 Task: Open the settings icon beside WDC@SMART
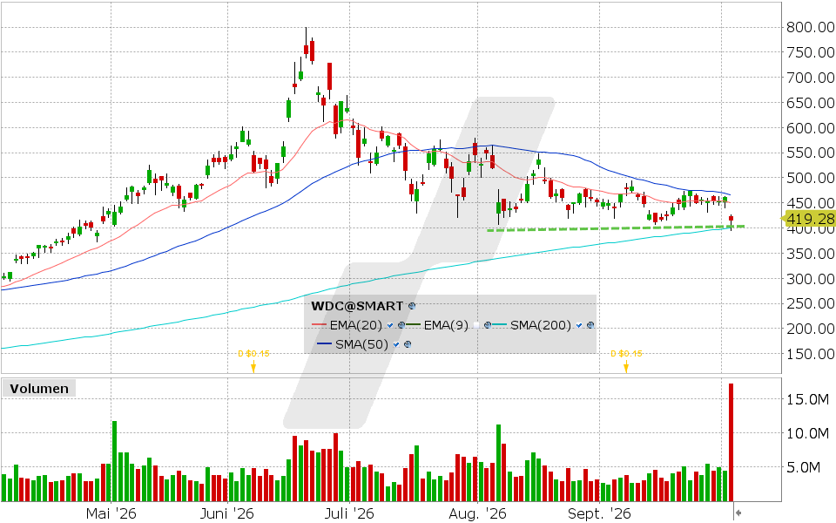(412, 306)
